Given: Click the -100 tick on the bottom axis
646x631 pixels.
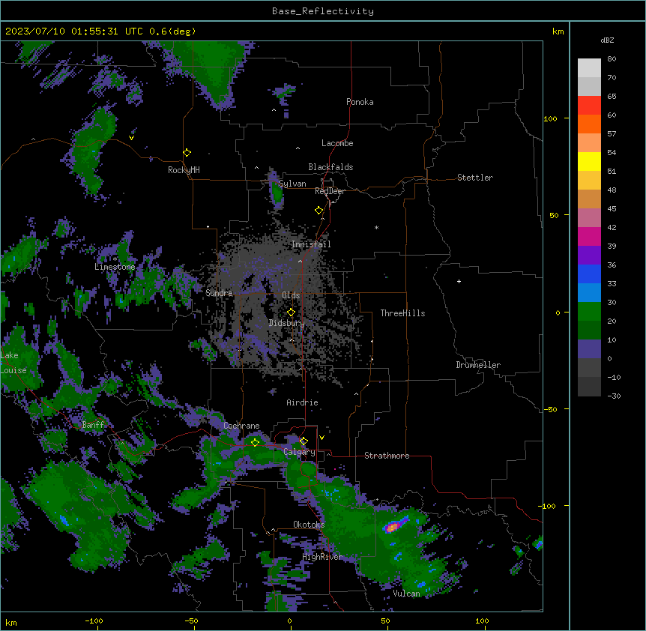Looking at the screenshot, I should pos(94,621).
